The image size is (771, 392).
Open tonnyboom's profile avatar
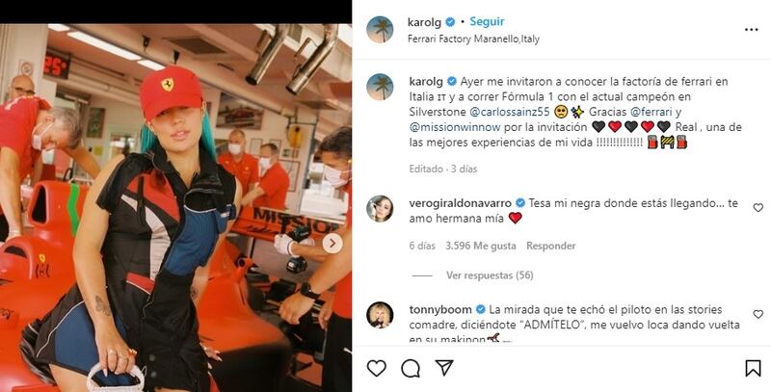point(380,314)
